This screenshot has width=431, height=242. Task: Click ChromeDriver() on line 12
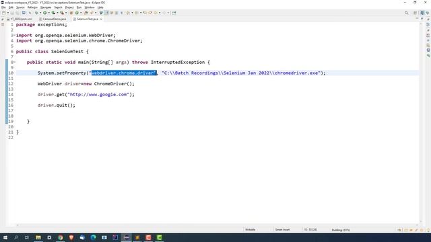click(x=113, y=83)
